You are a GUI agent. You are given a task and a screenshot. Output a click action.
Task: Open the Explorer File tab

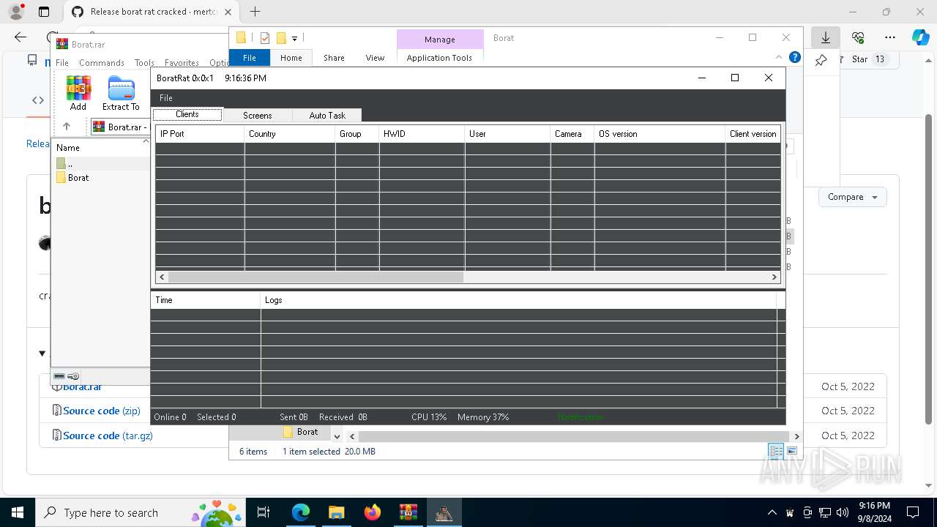tap(250, 58)
